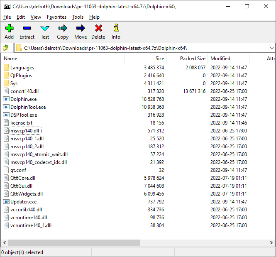
Task: Click the blue Extract minus icon
Action: point(27,28)
